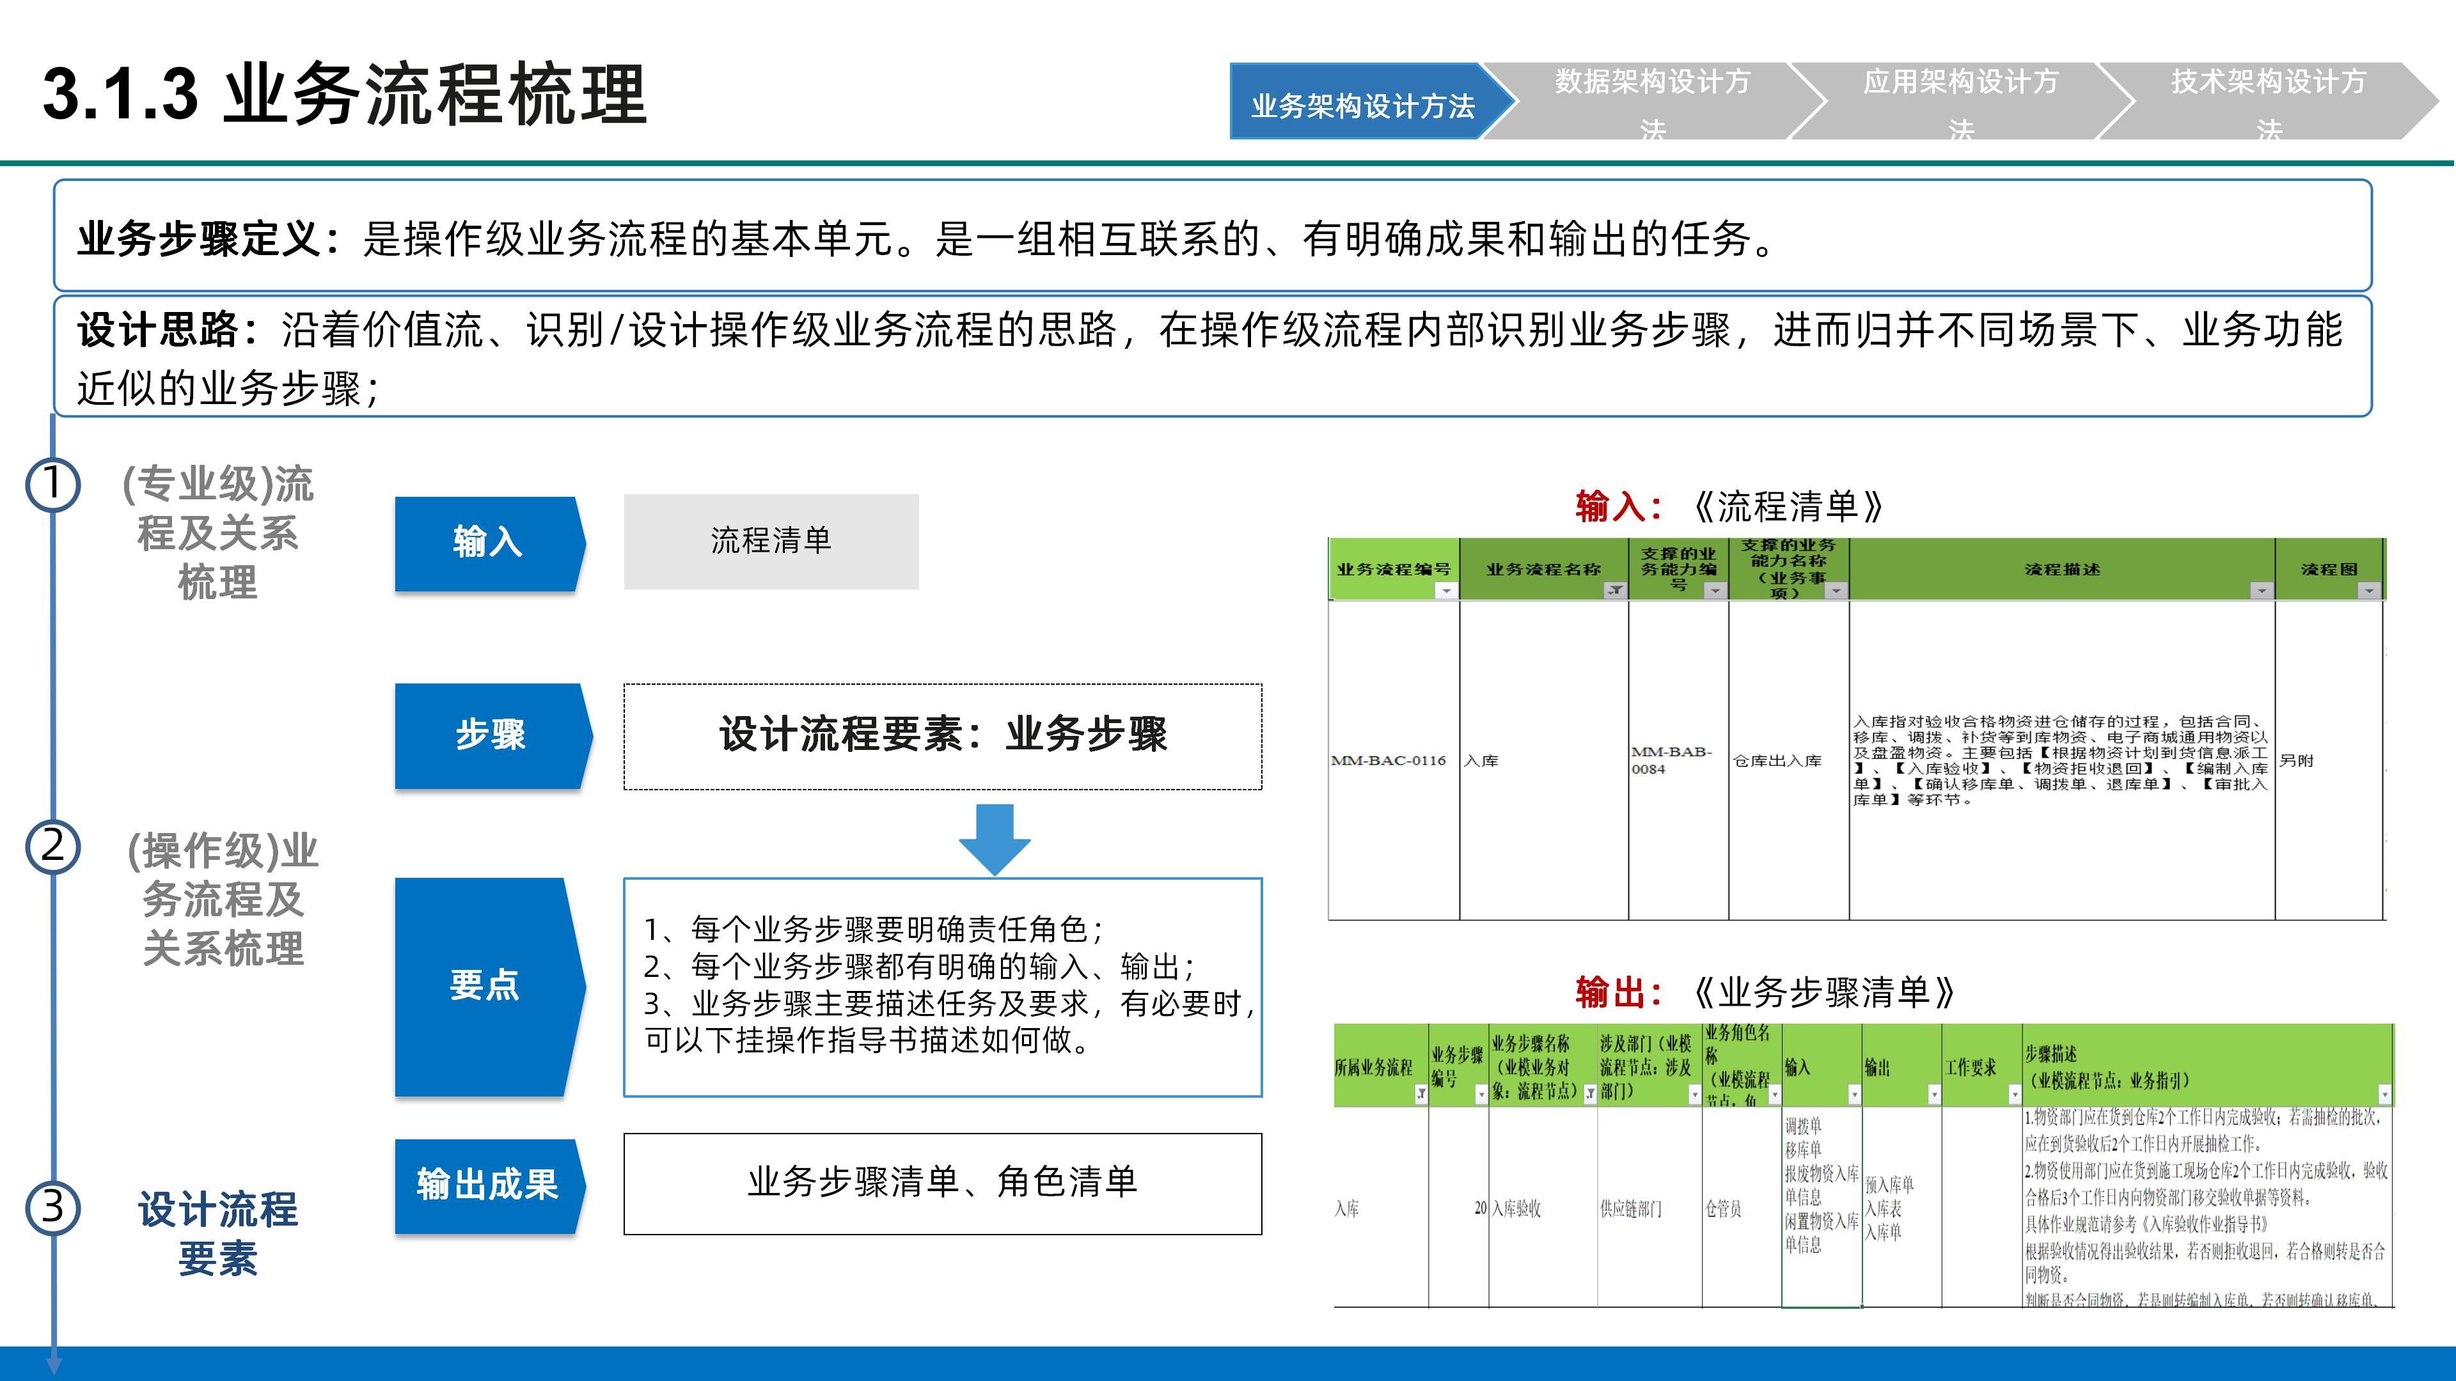Click the circled step number 2
Image resolution: width=2456 pixels, height=1381 pixels.
point(52,845)
